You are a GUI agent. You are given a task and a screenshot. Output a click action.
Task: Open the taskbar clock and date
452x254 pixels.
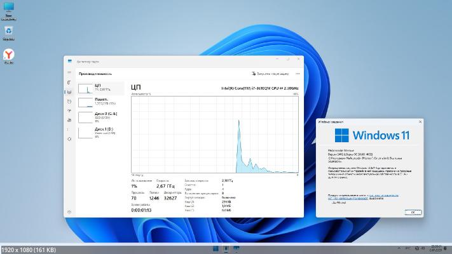[x=435, y=248]
